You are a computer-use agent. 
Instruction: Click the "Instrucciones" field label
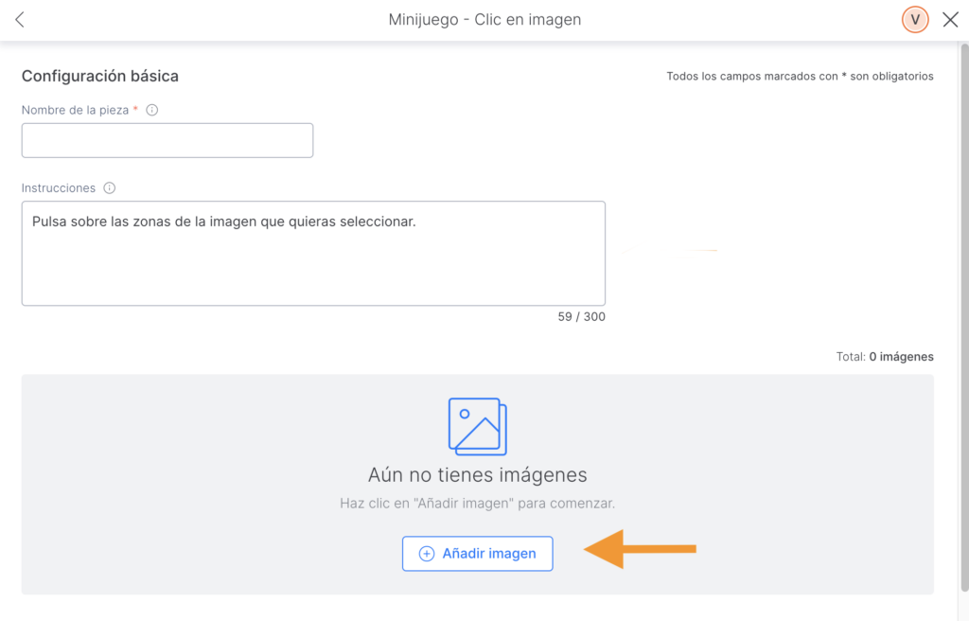(x=59, y=188)
